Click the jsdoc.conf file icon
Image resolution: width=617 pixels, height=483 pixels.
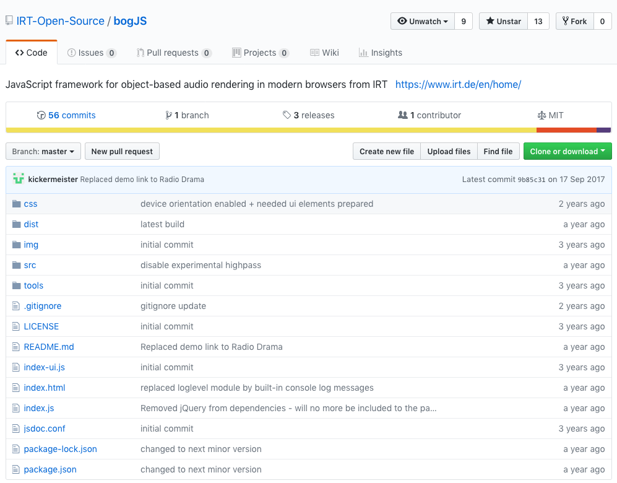point(15,429)
